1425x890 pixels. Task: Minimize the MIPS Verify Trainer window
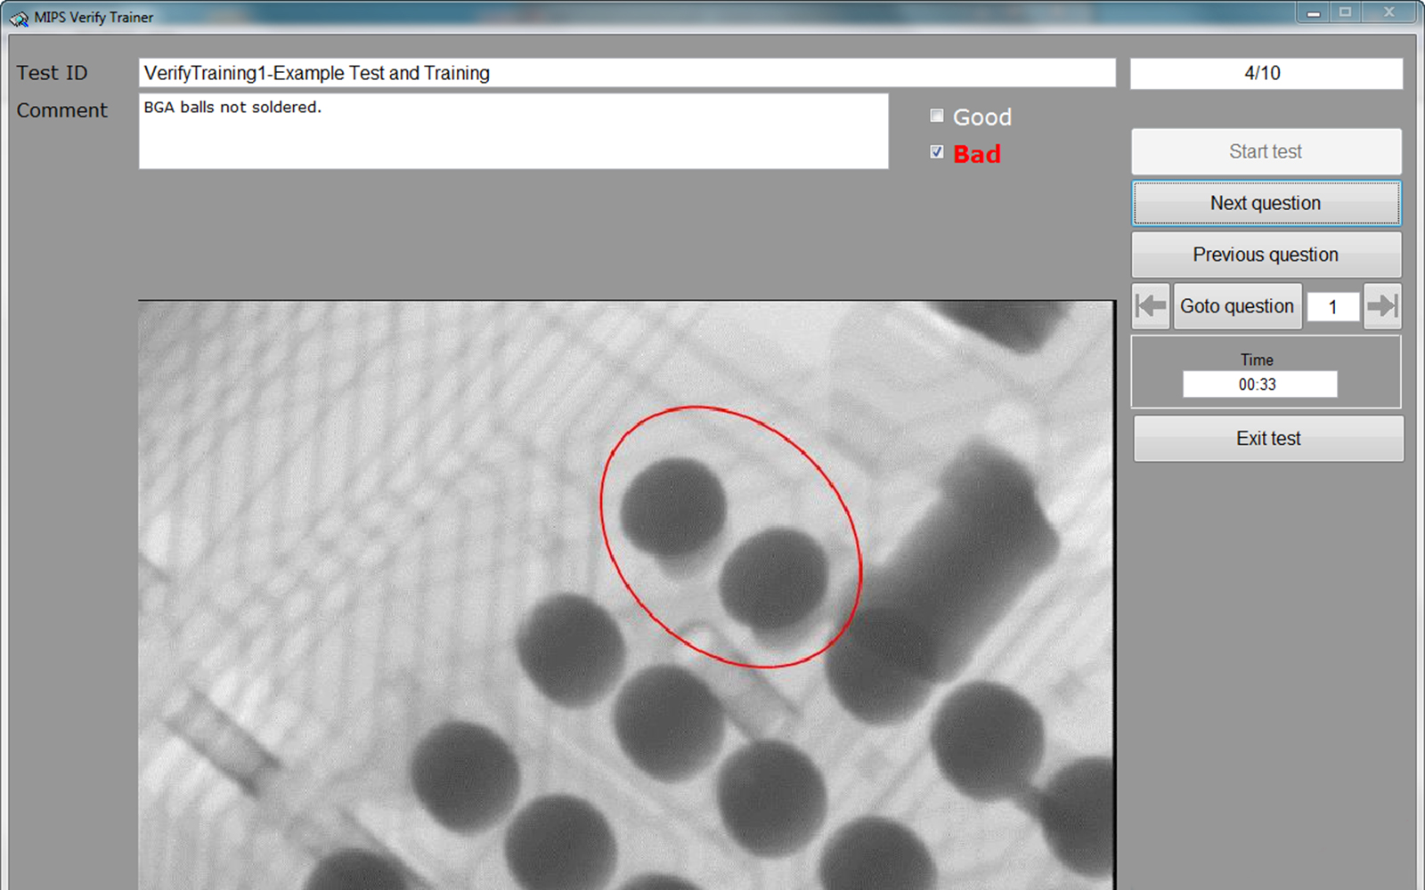point(1313,13)
